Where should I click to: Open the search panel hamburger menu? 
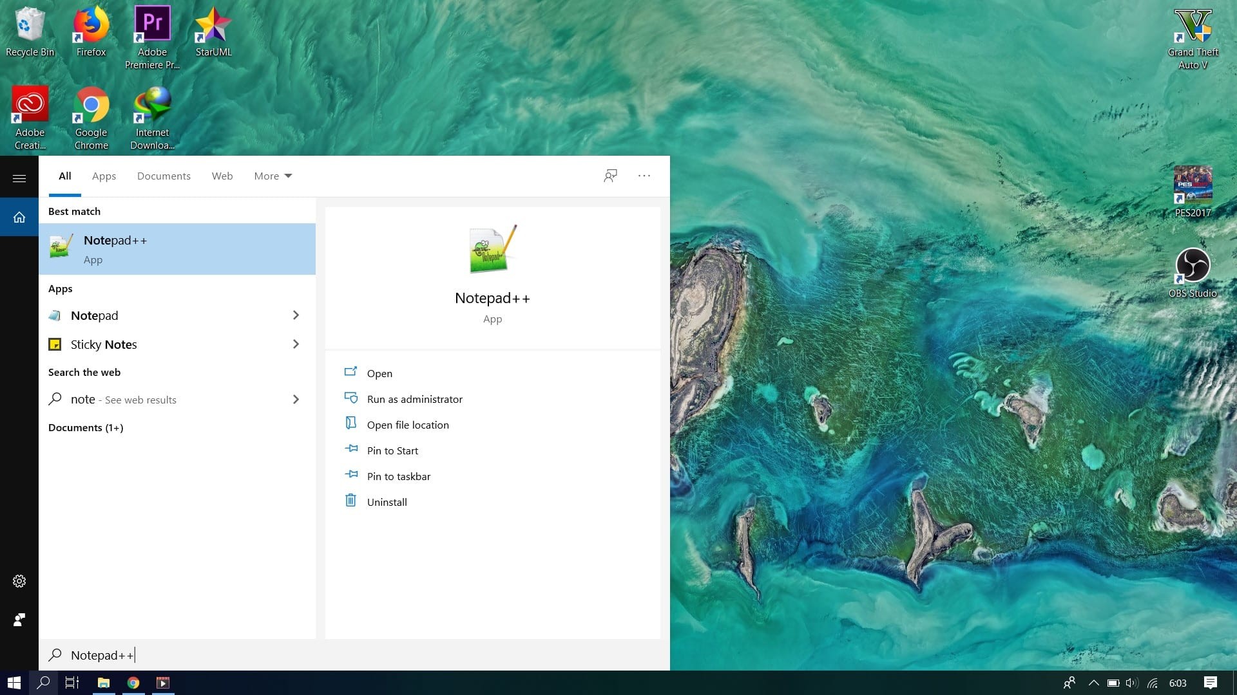point(19,178)
